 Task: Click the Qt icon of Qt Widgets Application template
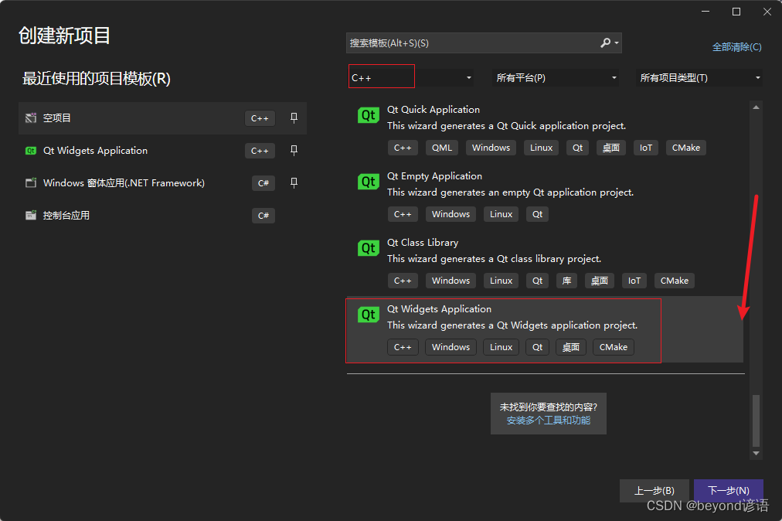point(368,315)
